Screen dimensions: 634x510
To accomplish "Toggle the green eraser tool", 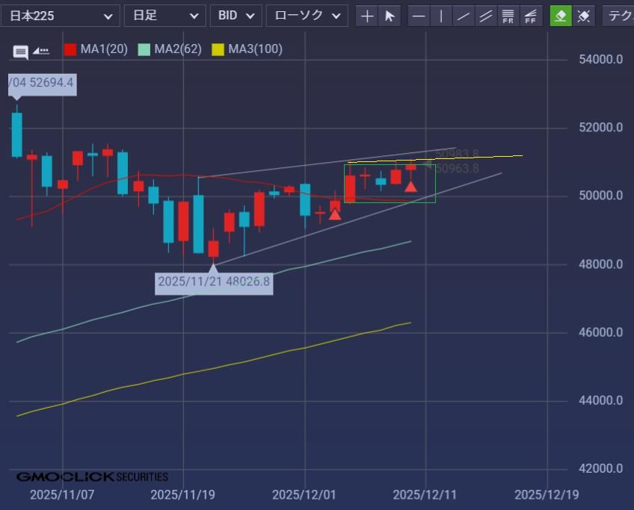I will tap(561, 16).
